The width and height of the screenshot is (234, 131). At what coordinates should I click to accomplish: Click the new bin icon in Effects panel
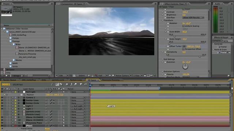click(229, 76)
